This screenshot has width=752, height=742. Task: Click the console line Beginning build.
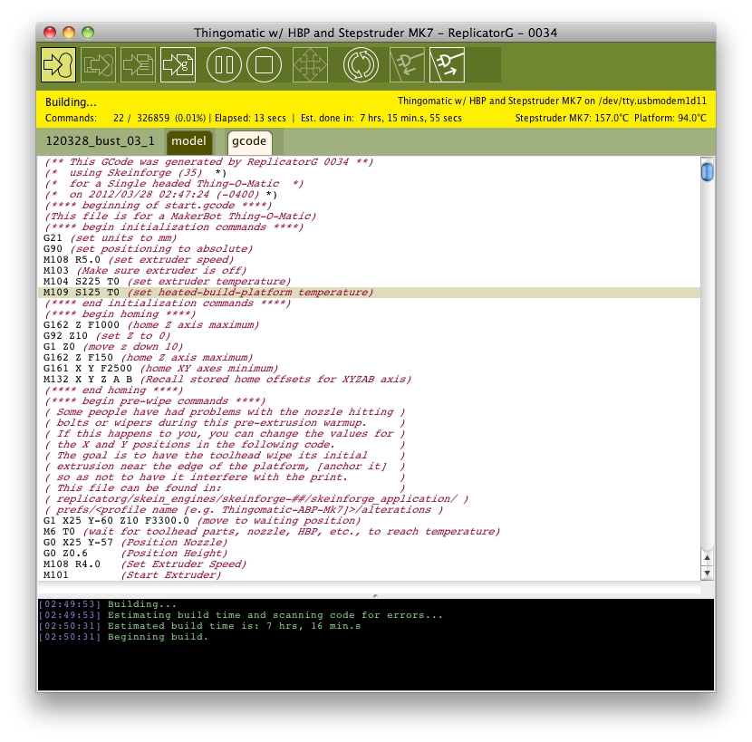(x=159, y=637)
